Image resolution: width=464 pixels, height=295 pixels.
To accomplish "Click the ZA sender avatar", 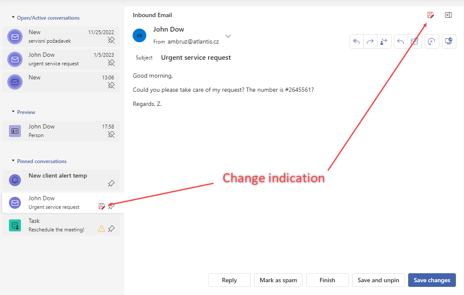I will [x=139, y=35].
